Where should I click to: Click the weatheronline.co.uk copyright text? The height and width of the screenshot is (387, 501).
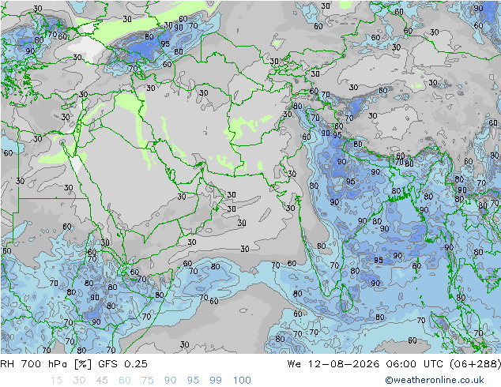click(434, 380)
